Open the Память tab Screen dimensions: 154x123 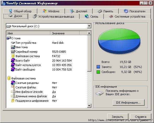pyautogui.click(x=105, y=11)
